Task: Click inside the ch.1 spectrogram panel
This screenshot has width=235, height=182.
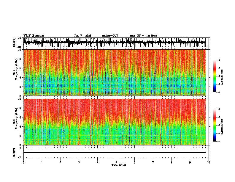Action: pyautogui.click(x=114, y=73)
